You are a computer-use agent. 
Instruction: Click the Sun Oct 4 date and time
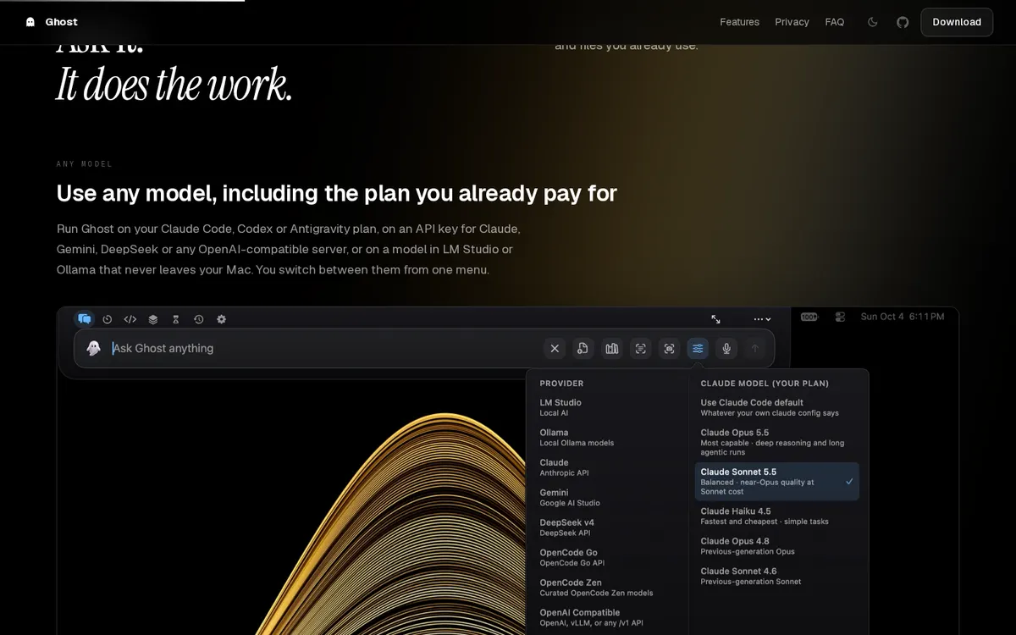tap(903, 317)
